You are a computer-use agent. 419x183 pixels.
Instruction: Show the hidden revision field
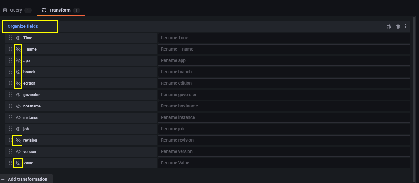click(x=18, y=140)
